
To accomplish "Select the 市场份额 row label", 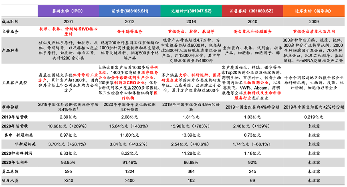I will pos(10,107).
